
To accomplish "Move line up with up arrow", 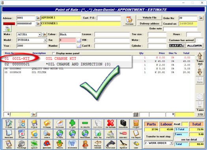I will (200, 56).
